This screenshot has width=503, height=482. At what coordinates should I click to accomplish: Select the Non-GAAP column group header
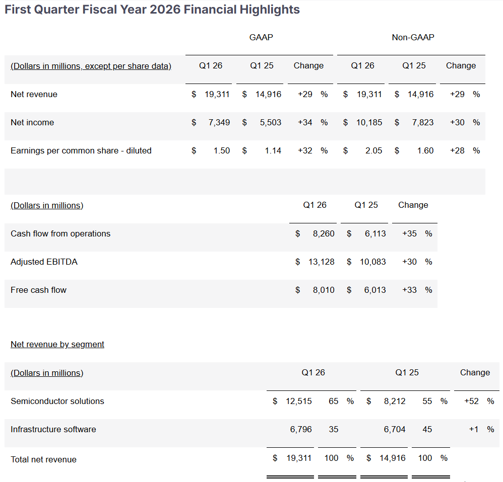[x=413, y=37]
